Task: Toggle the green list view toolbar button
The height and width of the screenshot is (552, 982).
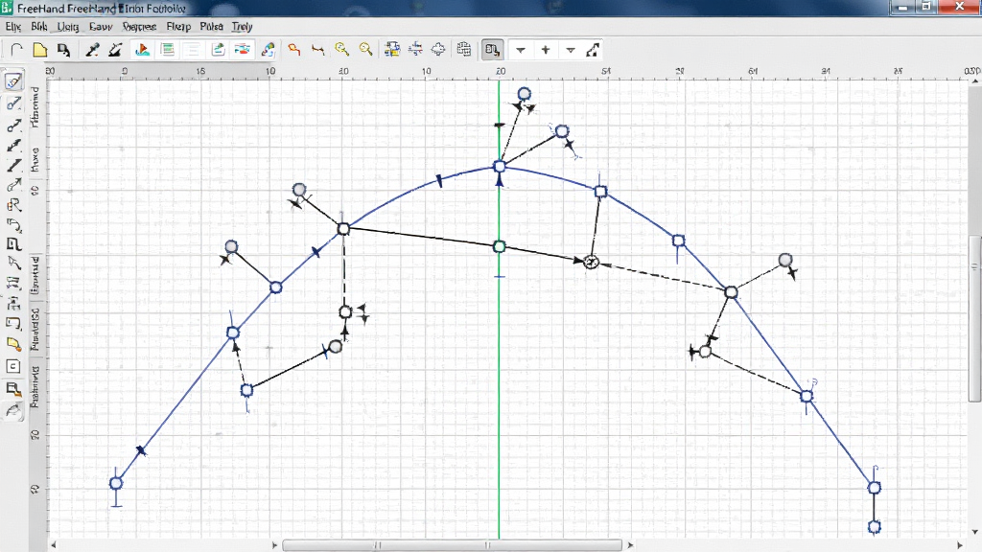Action: point(167,50)
